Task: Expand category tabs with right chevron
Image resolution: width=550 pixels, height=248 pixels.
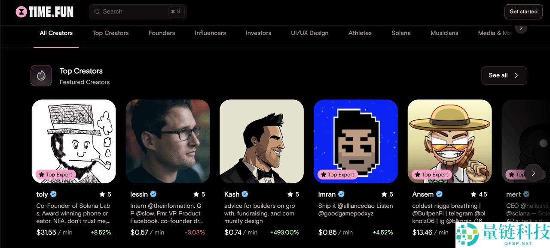Action: [521, 28]
